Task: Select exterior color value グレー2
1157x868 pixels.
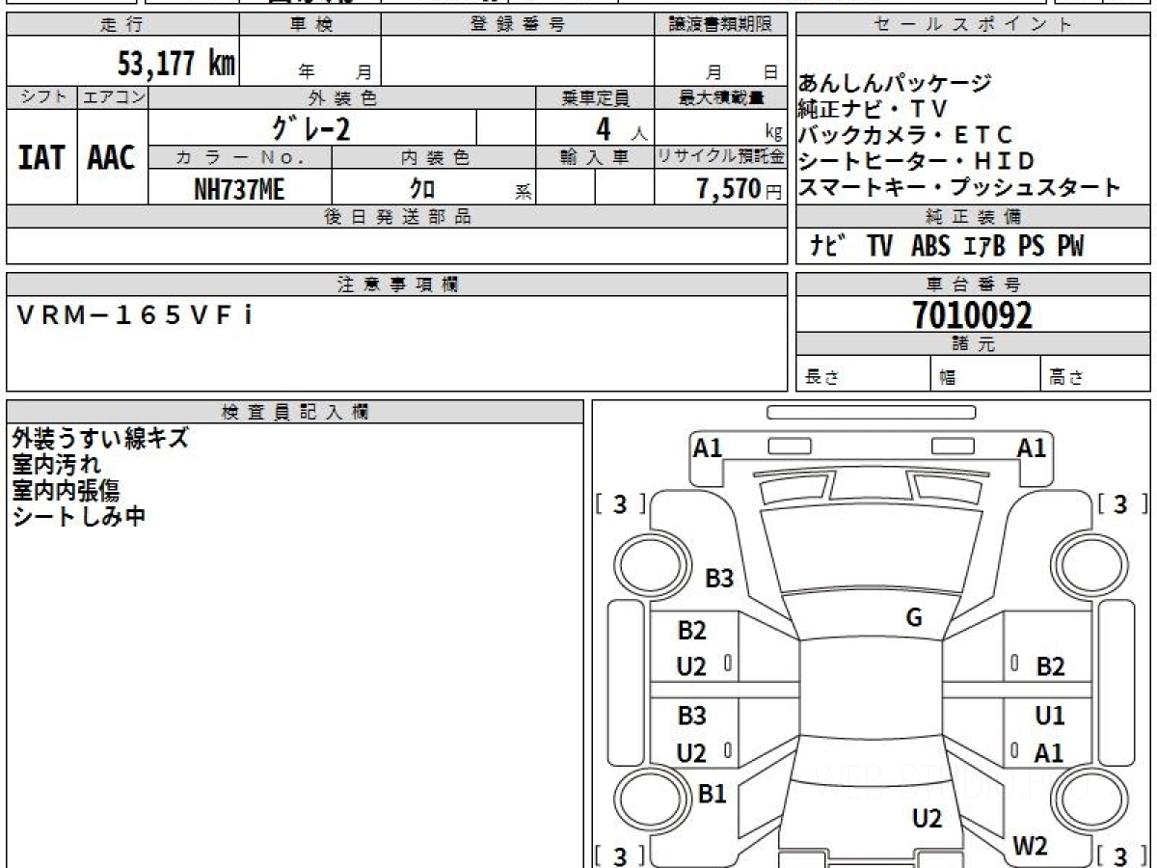Action: pos(310,127)
